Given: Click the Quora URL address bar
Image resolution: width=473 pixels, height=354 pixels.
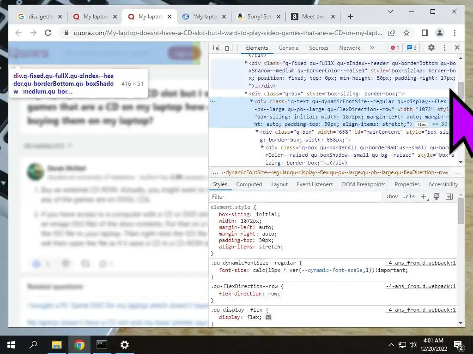Looking at the screenshot, I should (228, 33).
